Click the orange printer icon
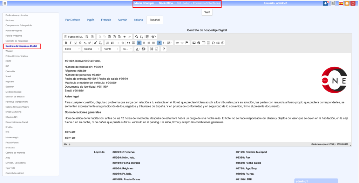This screenshot has height=183, width=359. [x=347, y=3]
